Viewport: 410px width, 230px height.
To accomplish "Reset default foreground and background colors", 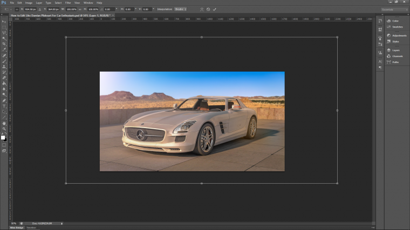I will coord(2,134).
